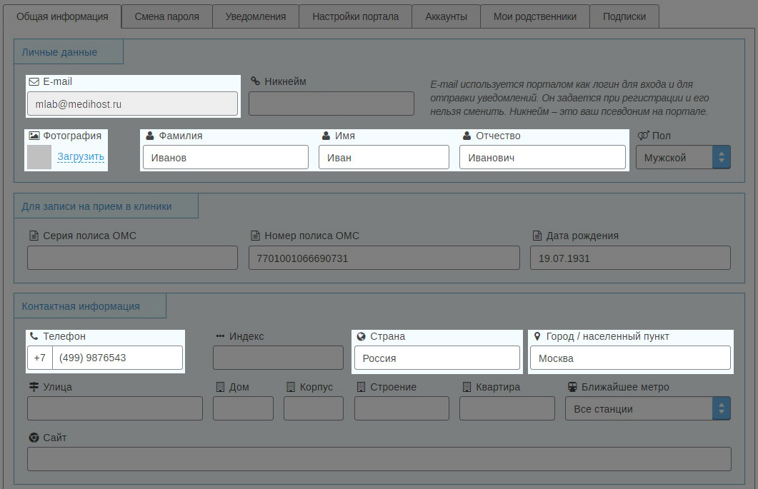Select the Фамилия field containing Иванов
758x489 pixels.
[x=225, y=158]
